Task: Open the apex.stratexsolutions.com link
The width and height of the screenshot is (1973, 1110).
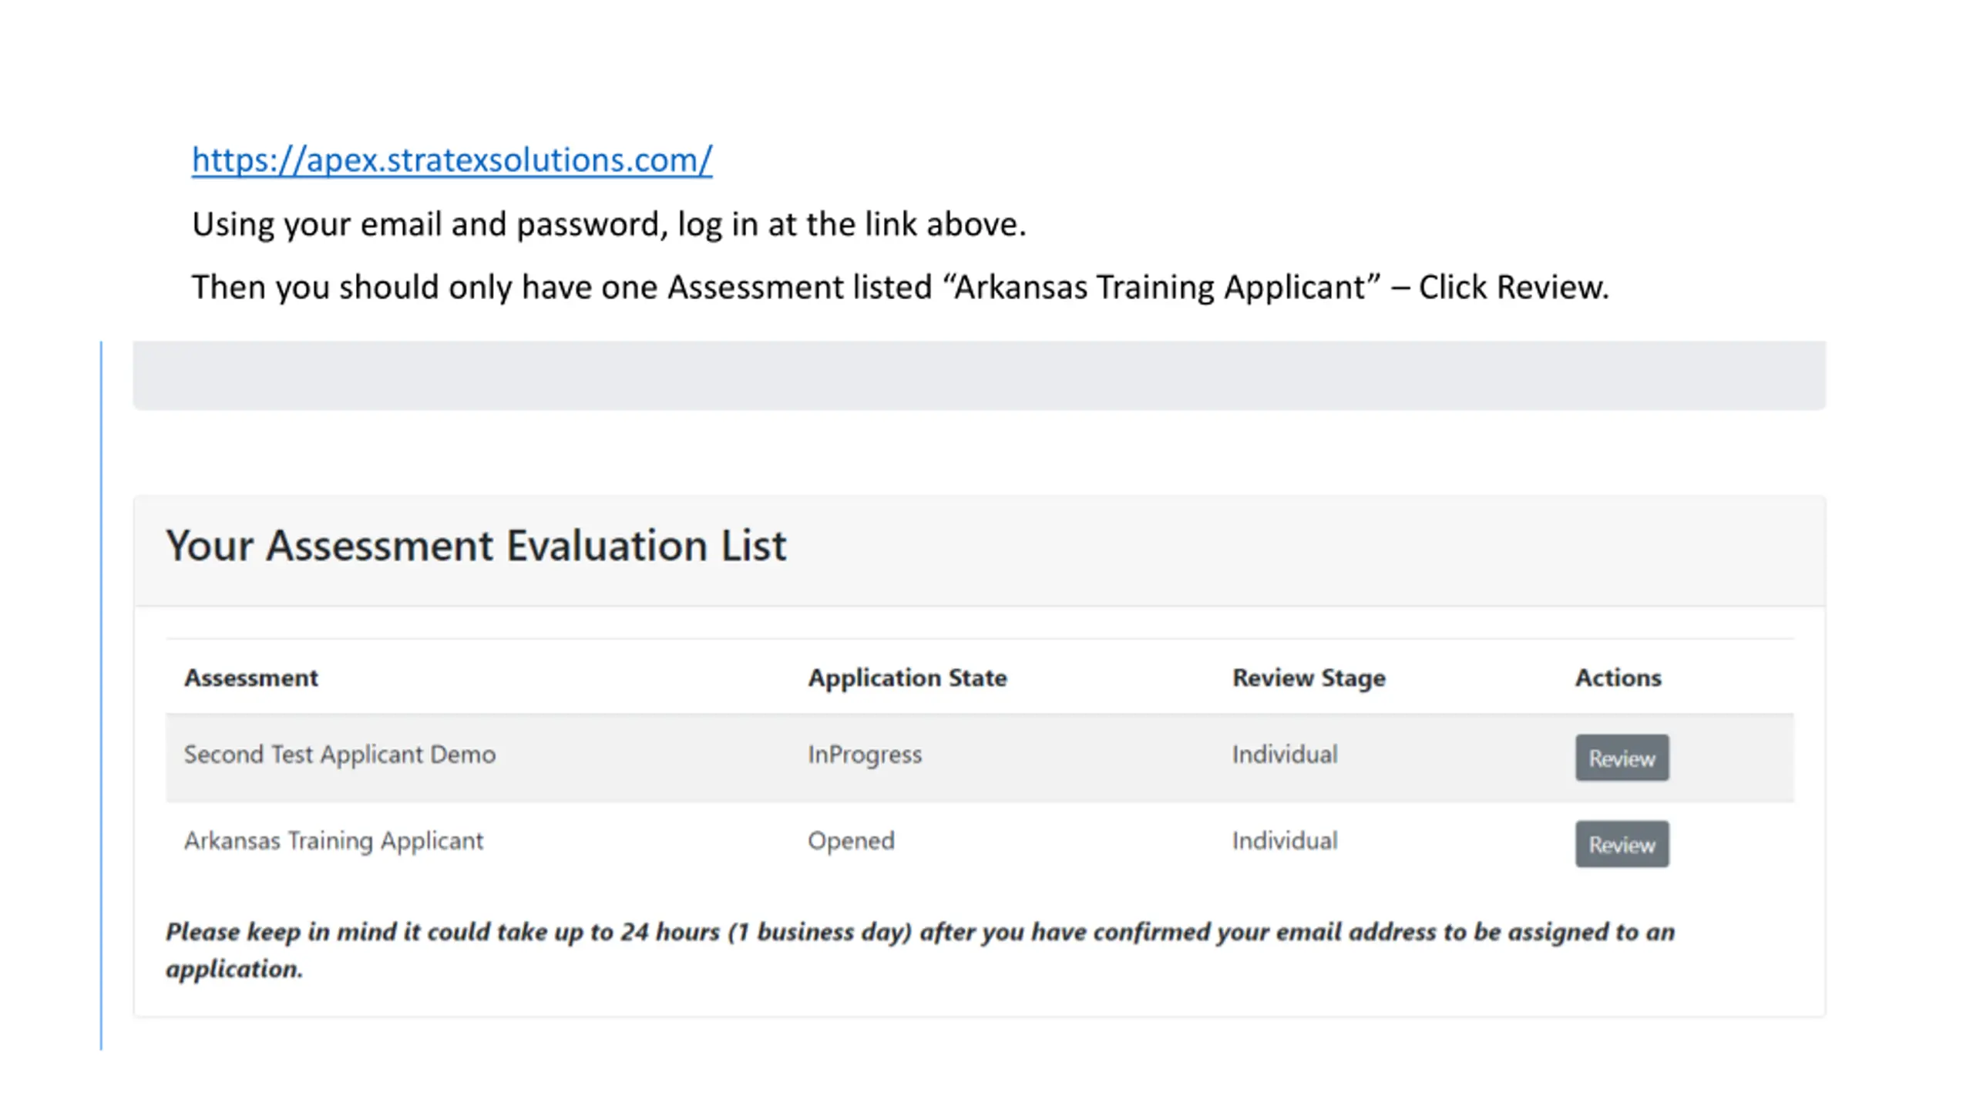Action: 452,160
